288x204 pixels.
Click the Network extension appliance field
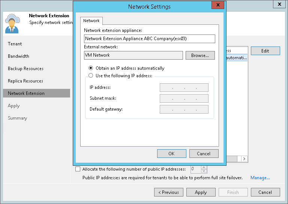(150, 39)
